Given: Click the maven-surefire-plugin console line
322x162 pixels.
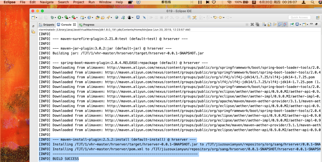Looking at the screenshot, I should coord(113,39).
